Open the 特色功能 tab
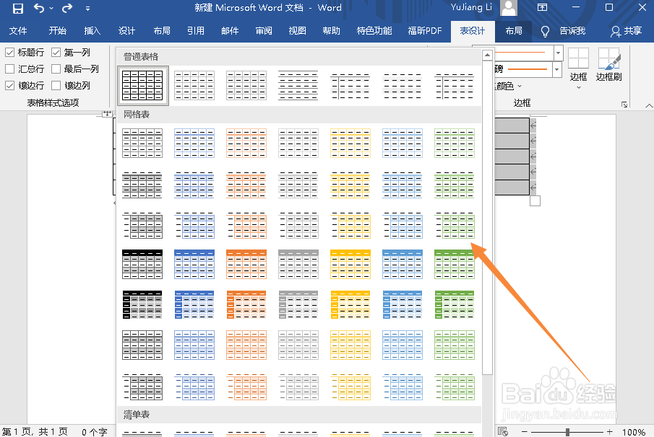 pos(374,31)
